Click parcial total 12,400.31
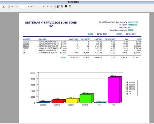The image size is (154, 124). [98, 57]
